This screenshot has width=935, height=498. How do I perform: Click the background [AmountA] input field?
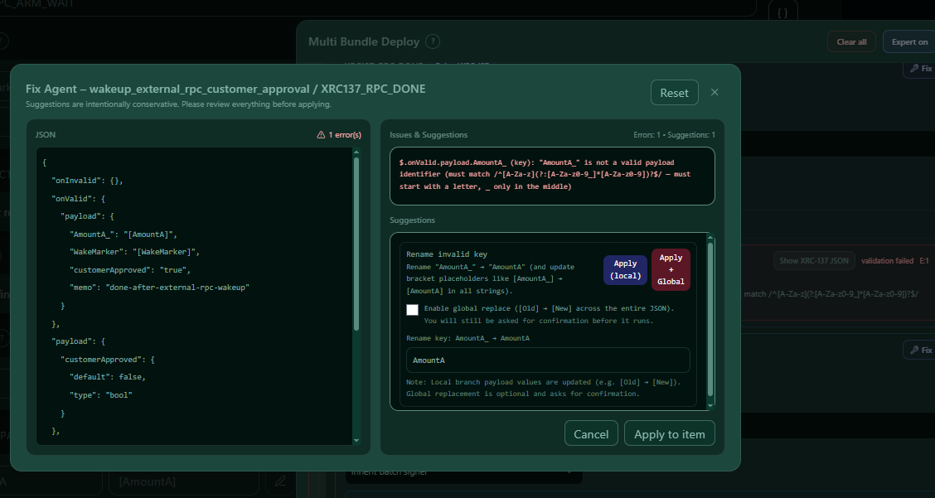click(x=183, y=481)
